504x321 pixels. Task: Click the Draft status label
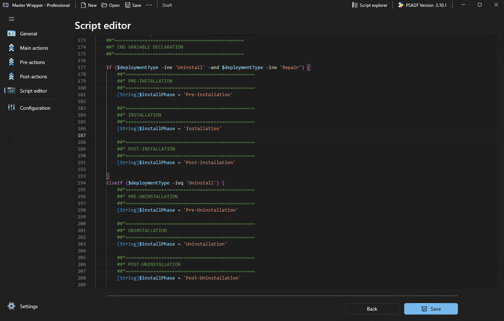pyautogui.click(x=167, y=5)
